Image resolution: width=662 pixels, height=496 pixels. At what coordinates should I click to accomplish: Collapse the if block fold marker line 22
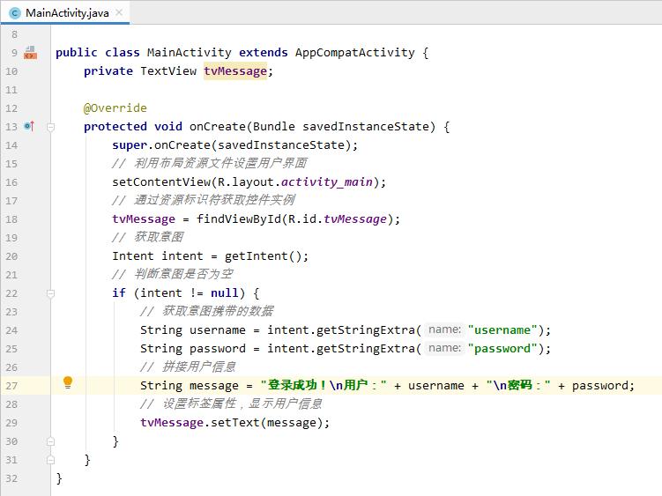point(50,293)
